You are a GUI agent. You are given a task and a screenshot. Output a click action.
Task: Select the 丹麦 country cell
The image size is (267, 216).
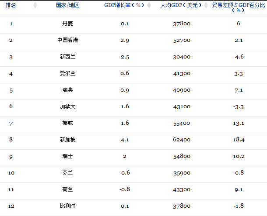click(67, 24)
